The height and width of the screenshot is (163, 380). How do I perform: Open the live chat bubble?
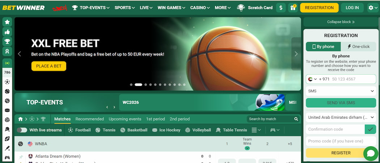click(371, 153)
